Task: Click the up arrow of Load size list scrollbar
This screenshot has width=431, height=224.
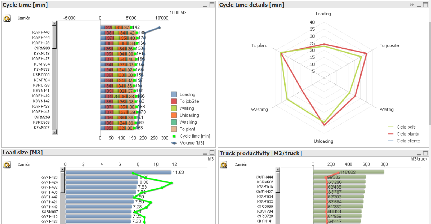Action: pos(62,170)
